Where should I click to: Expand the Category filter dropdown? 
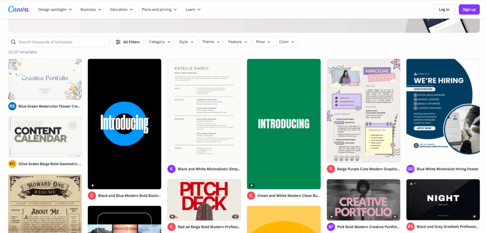pos(160,42)
